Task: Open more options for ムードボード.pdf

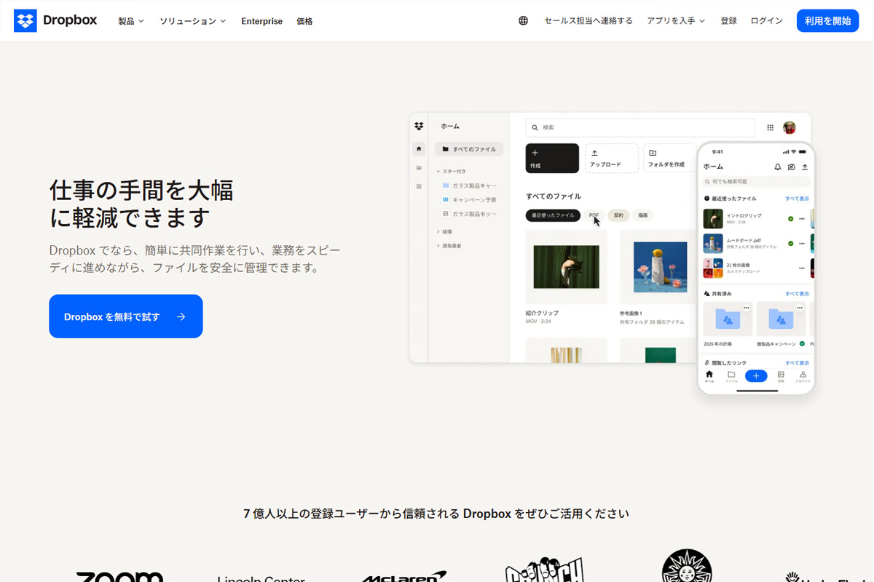Action: [x=802, y=244]
